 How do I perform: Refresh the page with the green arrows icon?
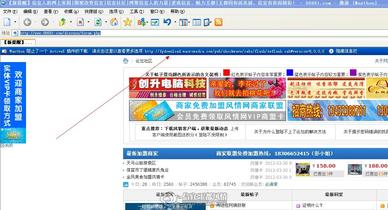point(98,22)
